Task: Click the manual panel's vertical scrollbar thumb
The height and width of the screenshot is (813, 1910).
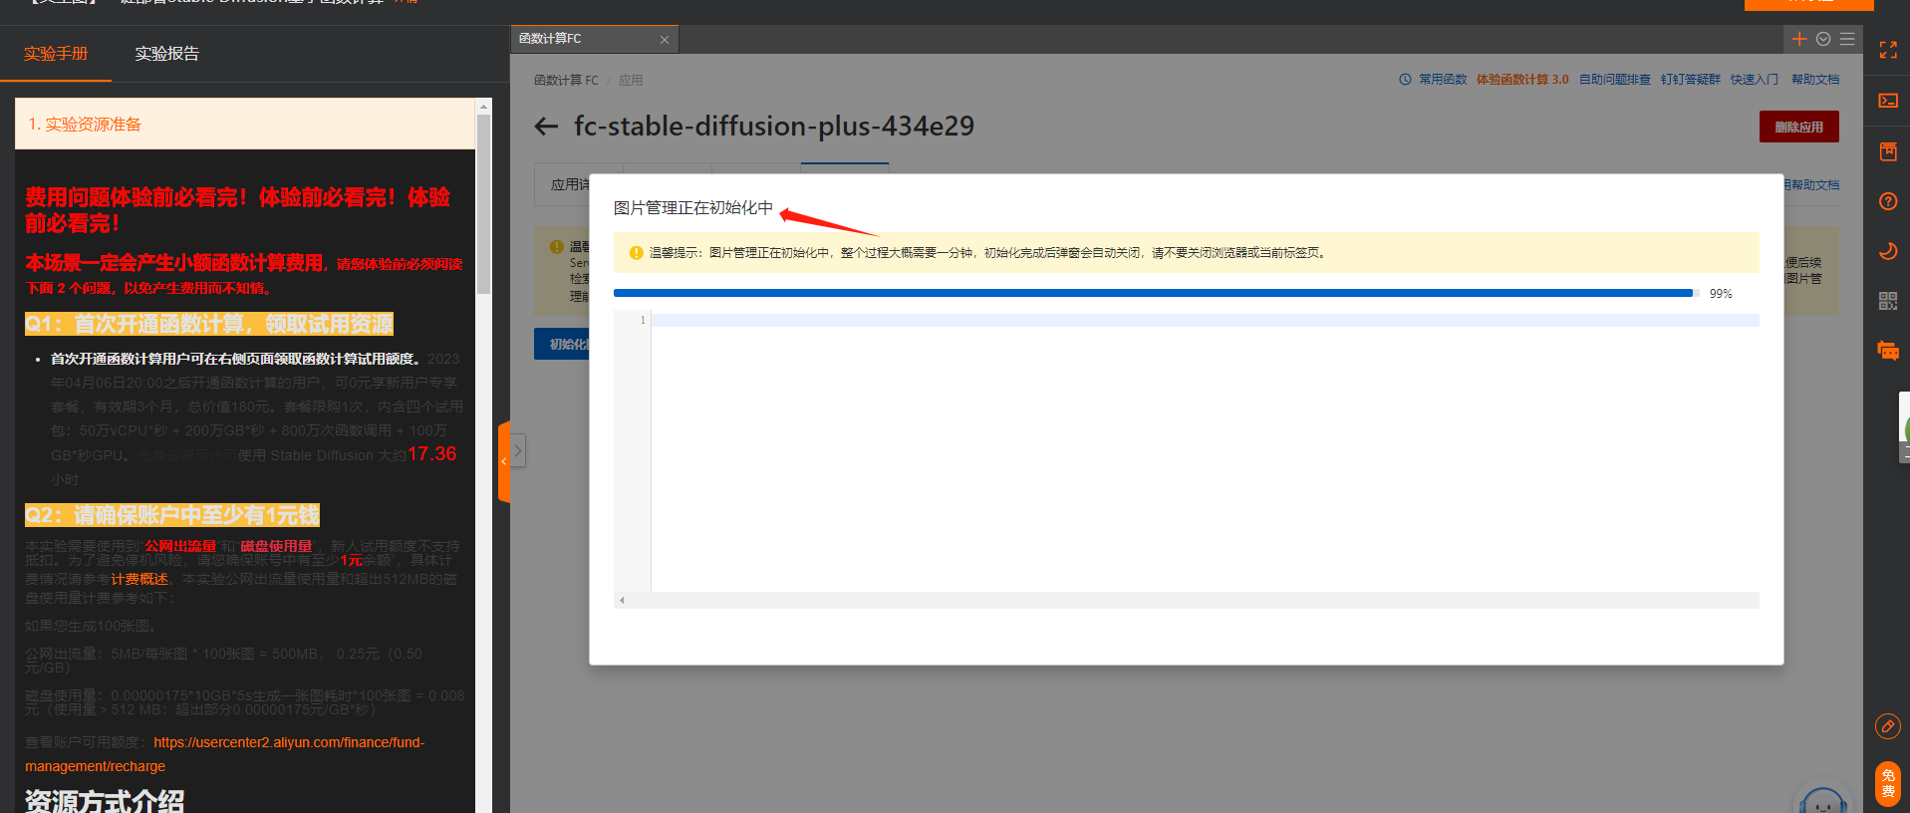Action: tap(484, 204)
